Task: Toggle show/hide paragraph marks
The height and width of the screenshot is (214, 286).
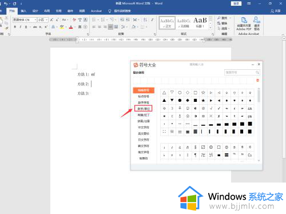Action: coord(153,20)
